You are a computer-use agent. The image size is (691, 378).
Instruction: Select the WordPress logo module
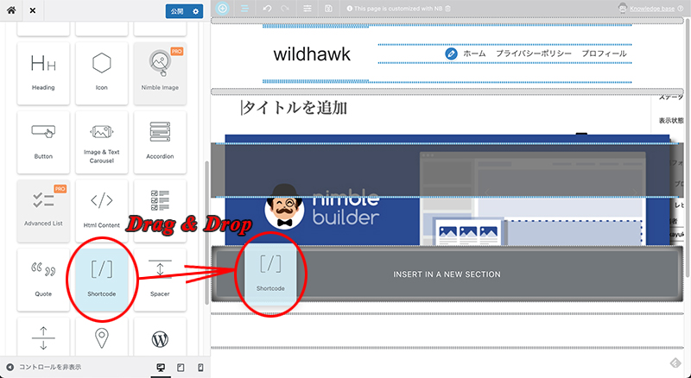[160, 339]
